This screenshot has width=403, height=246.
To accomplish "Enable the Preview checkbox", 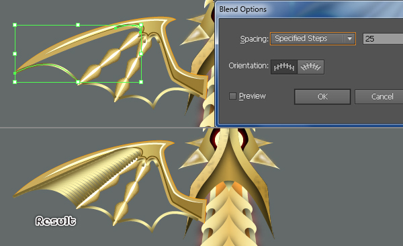I will (x=232, y=96).
